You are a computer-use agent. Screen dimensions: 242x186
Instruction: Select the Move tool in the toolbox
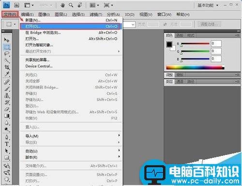[x=7, y=40]
